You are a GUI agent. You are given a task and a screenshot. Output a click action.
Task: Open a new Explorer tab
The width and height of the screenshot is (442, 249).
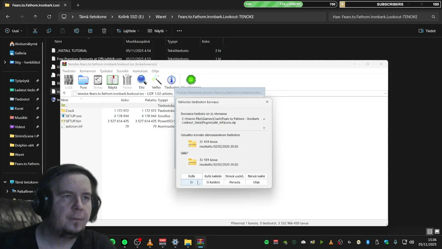pos(78,5)
